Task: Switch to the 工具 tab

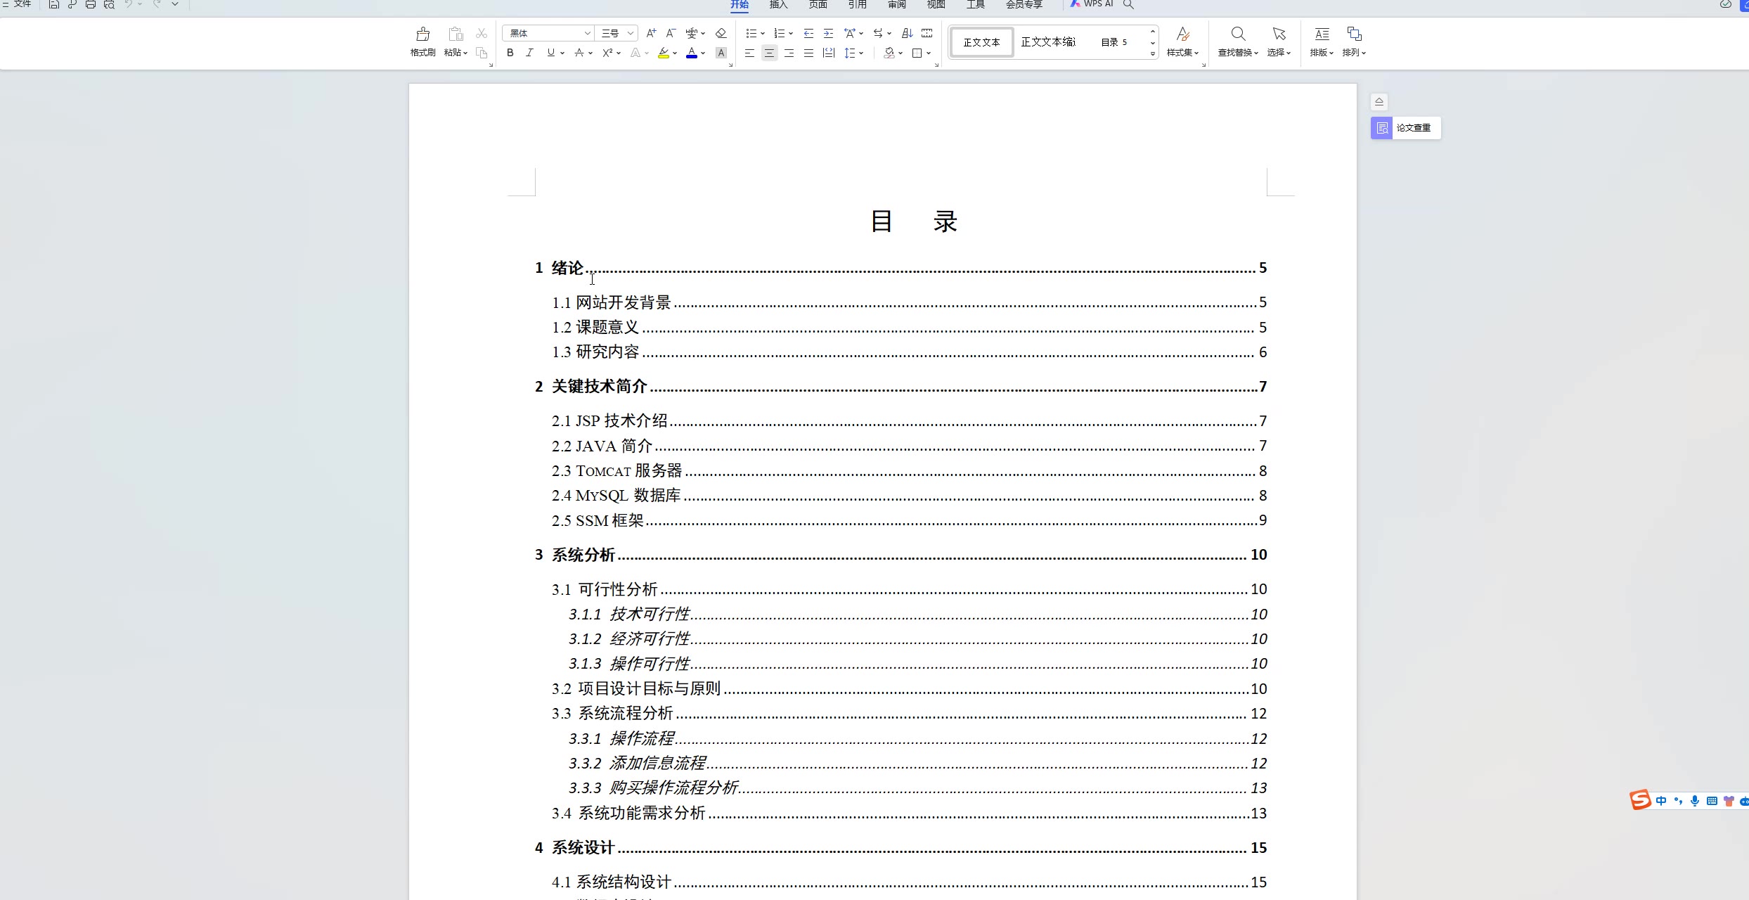Action: coord(975,5)
